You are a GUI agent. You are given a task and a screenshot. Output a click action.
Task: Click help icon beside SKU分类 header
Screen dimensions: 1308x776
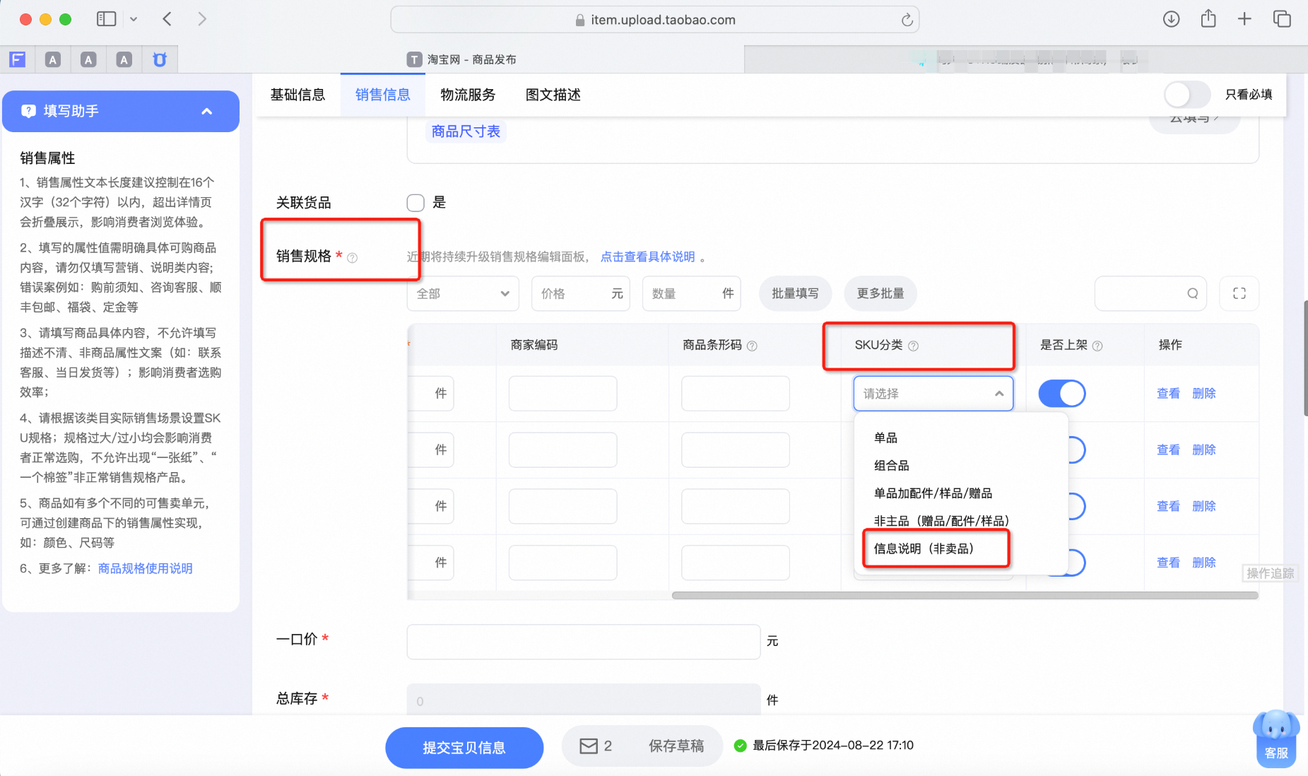point(913,346)
